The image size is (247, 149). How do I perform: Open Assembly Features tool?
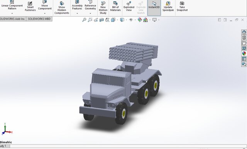pyautogui.click(x=77, y=5)
